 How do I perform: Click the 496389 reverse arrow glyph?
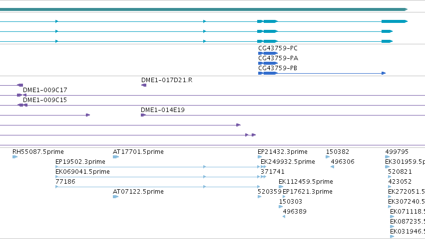click(284, 217)
